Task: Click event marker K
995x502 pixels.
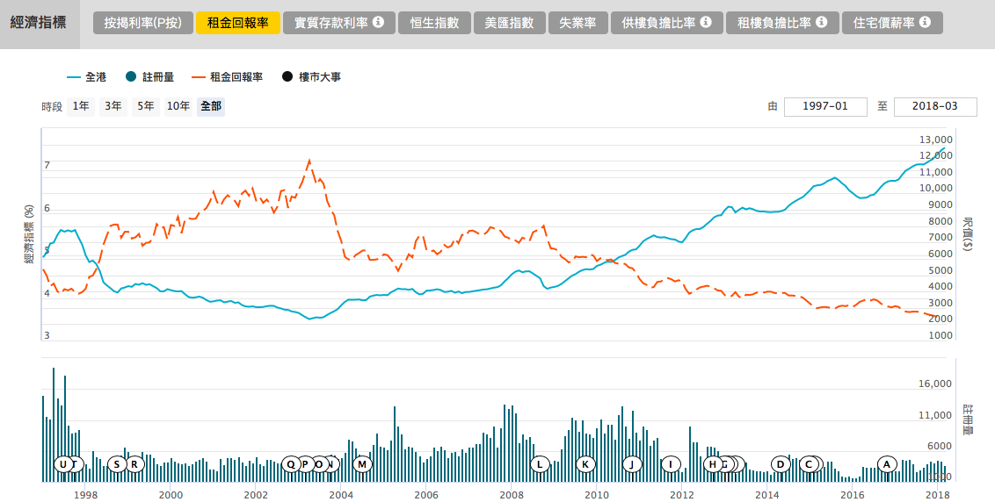Action: coord(585,464)
